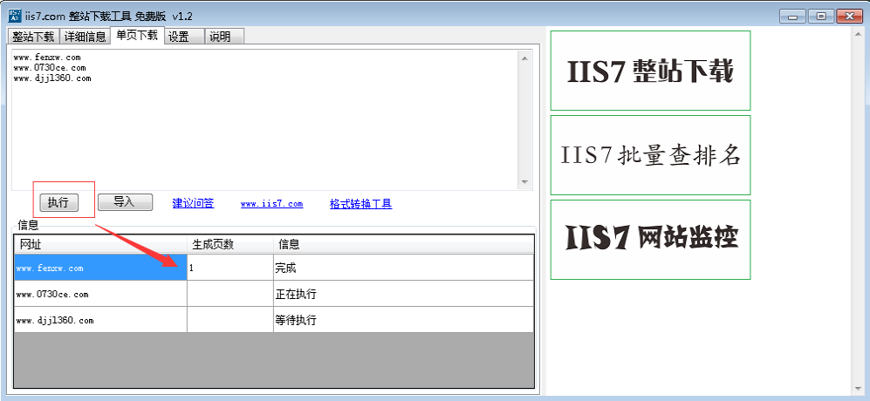The height and width of the screenshot is (401, 870).
Task: Select the 单页下载 tab
Action: 137,35
